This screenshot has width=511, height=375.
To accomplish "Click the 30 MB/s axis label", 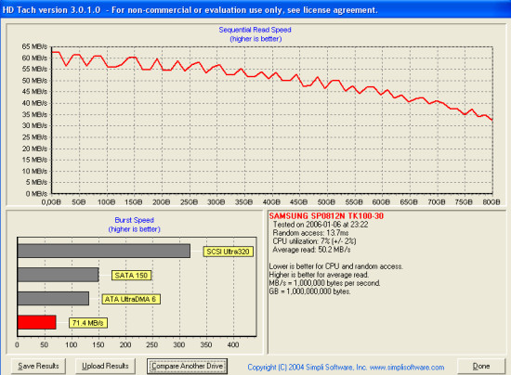I will [34, 125].
